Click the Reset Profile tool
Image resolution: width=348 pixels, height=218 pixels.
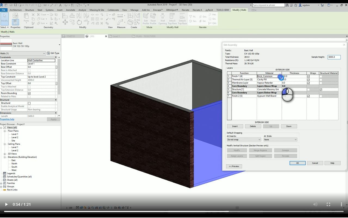[x=153, y=19]
